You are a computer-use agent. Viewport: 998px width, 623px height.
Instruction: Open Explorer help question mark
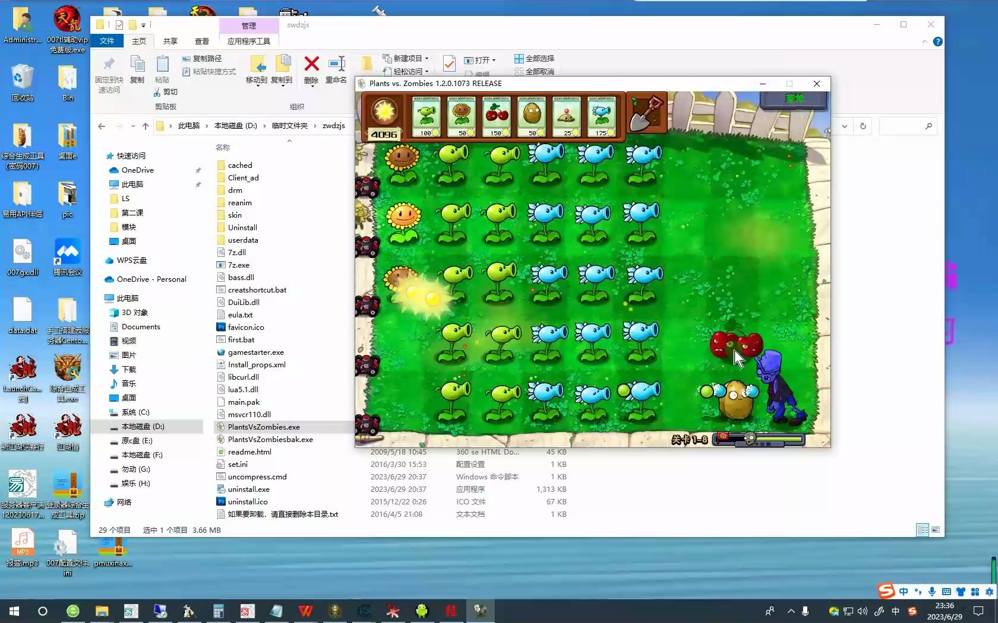938,42
